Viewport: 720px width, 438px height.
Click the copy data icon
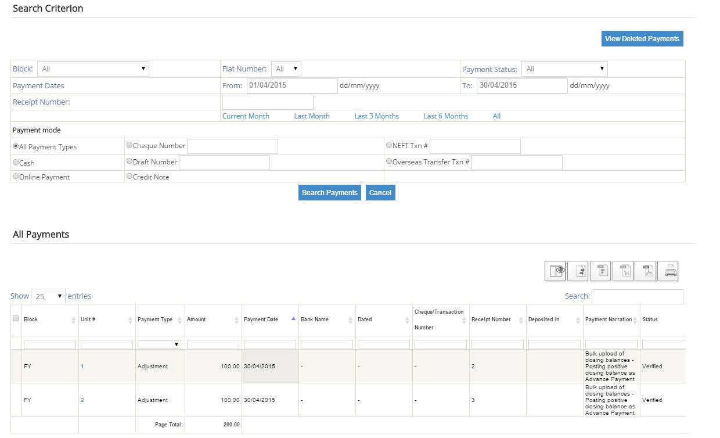tap(578, 271)
